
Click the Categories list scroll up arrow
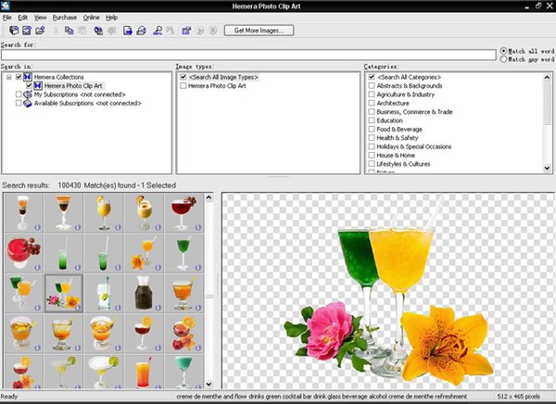click(547, 77)
